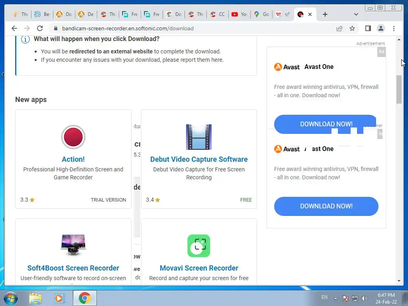Open the Chrome profile avatar menu
The image size is (408, 306).
(x=381, y=28)
